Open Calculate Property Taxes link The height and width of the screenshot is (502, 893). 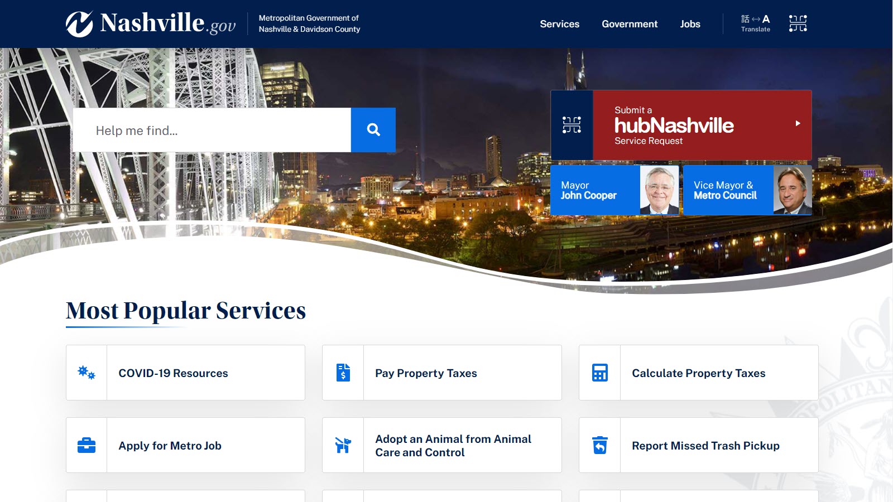pos(699,373)
